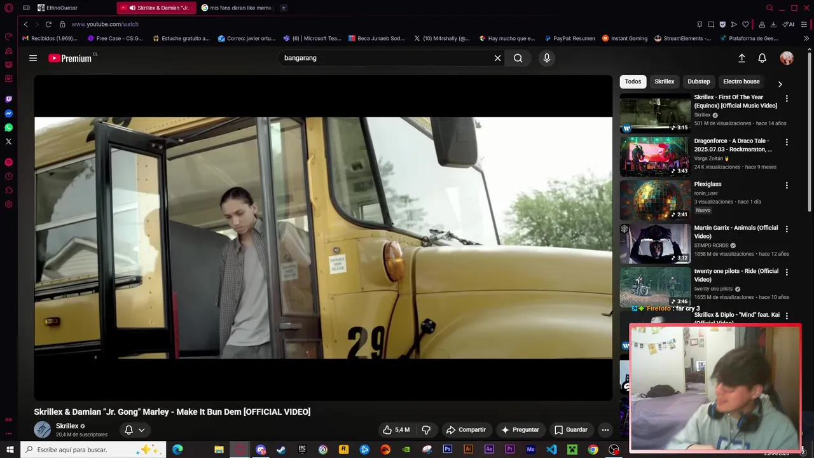Open a new browser tab with plus

click(x=284, y=8)
